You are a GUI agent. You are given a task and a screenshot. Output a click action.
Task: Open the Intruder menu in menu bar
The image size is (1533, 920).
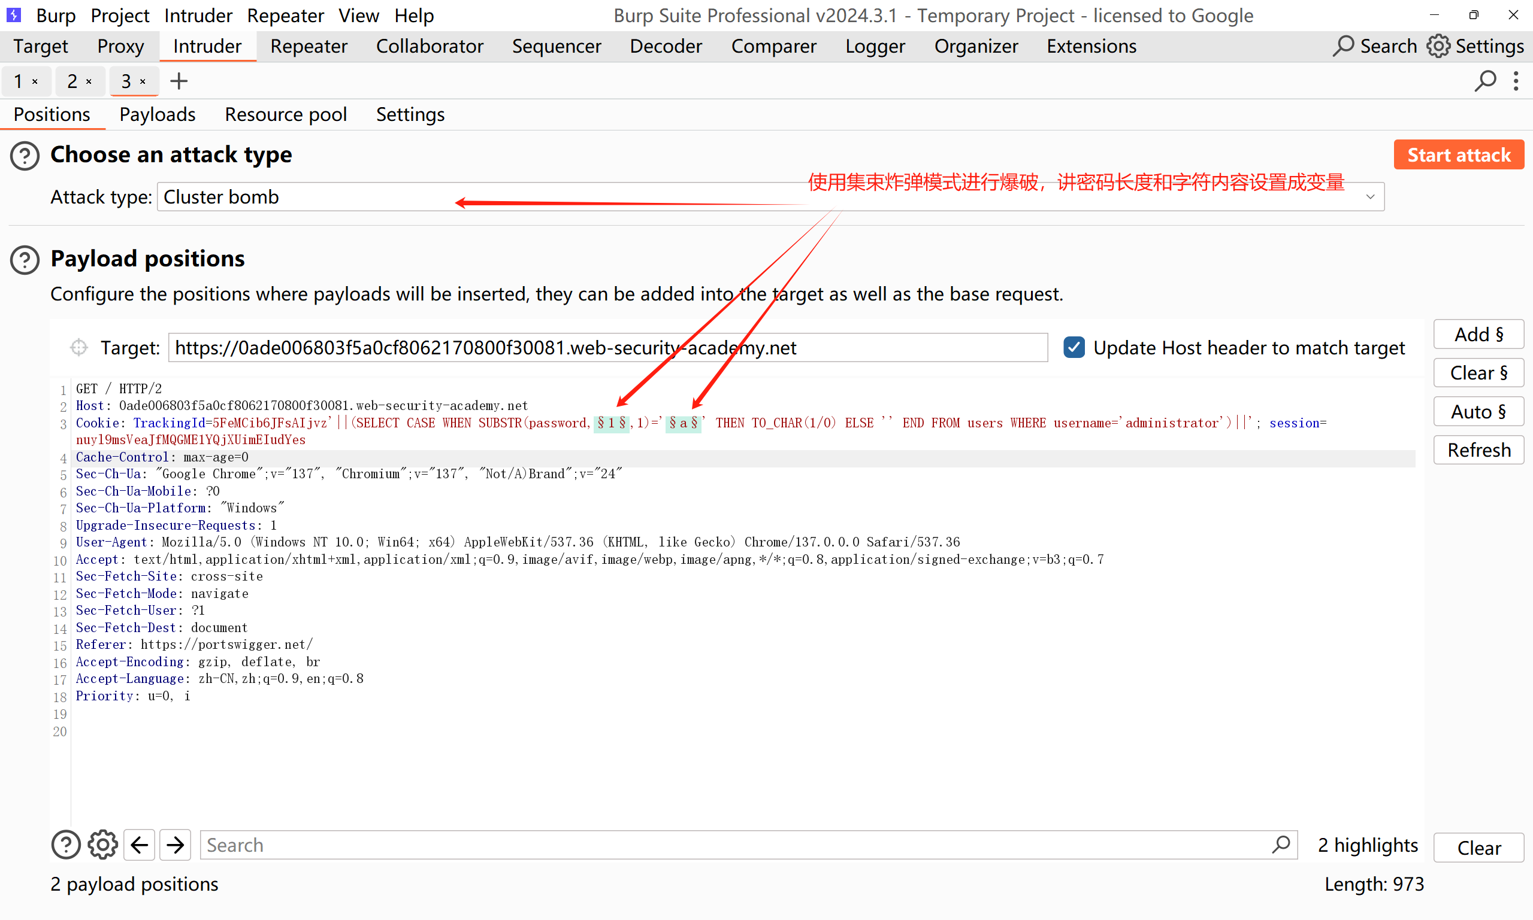click(x=198, y=16)
